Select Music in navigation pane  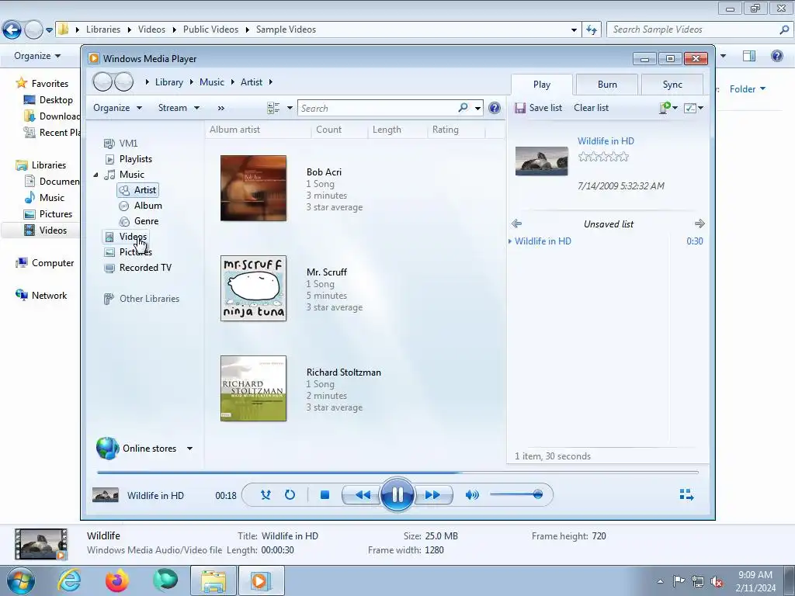(x=125, y=175)
